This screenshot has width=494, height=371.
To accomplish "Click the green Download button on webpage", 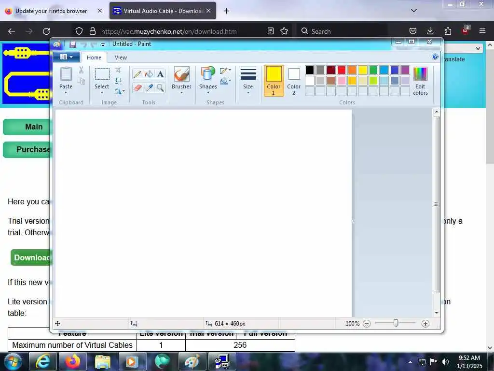I will pyautogui.click(x=31, y=257).
